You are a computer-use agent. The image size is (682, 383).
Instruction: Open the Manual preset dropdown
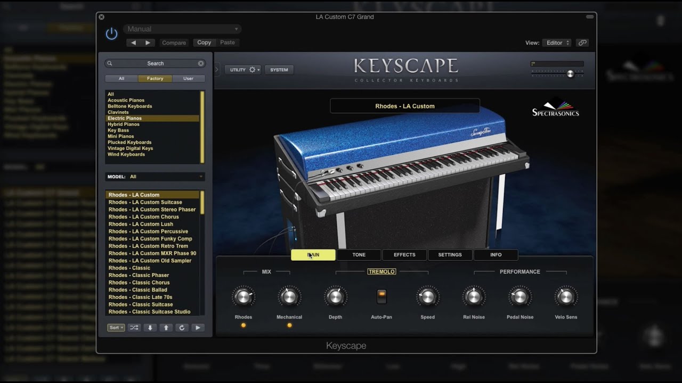coord(182,29)
